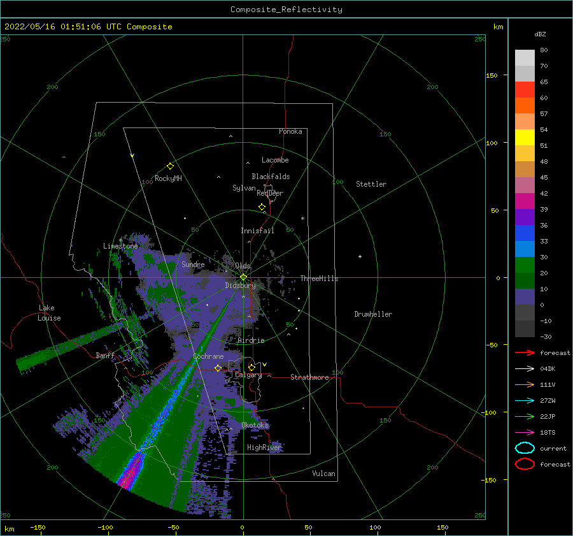Click the yellow radar-site marker at Didsbury
Screen dimensions: 573x536
pos(243,277)
